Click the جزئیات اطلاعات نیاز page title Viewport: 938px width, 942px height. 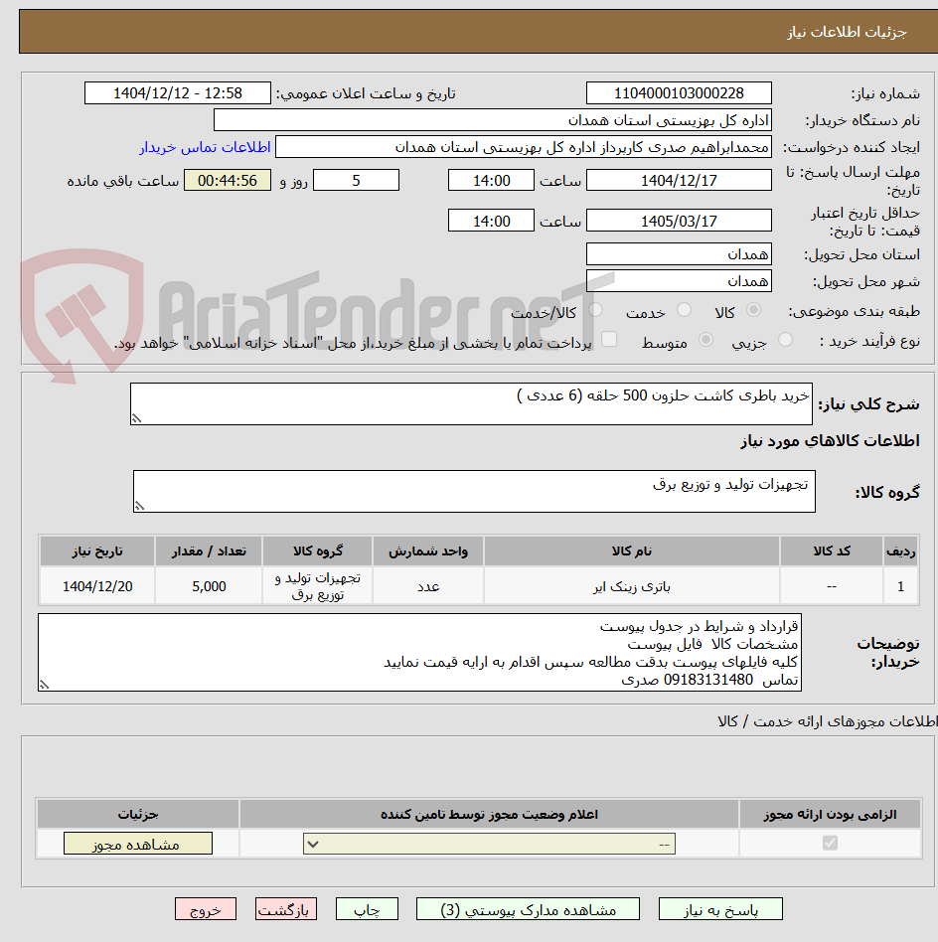(847, 32)
